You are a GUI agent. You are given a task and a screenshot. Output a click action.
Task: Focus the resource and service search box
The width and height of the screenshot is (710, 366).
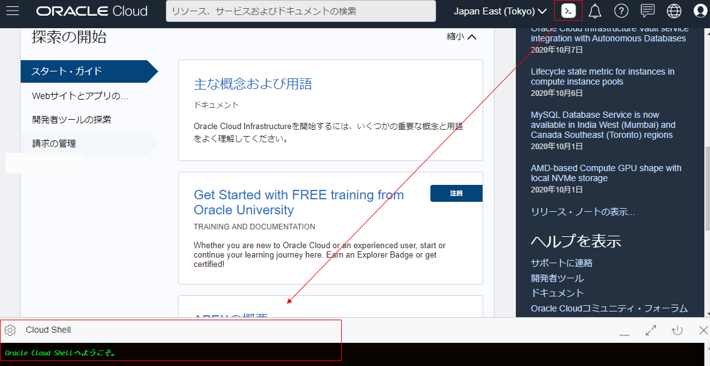click(301, 11)
